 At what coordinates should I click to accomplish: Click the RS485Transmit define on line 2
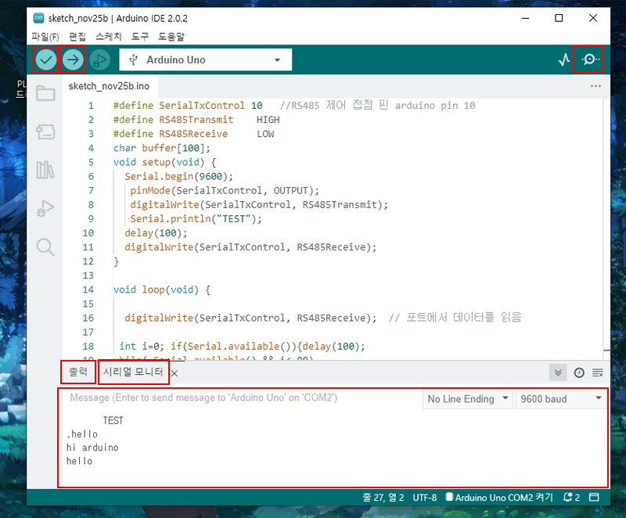(x=196, y=120)
